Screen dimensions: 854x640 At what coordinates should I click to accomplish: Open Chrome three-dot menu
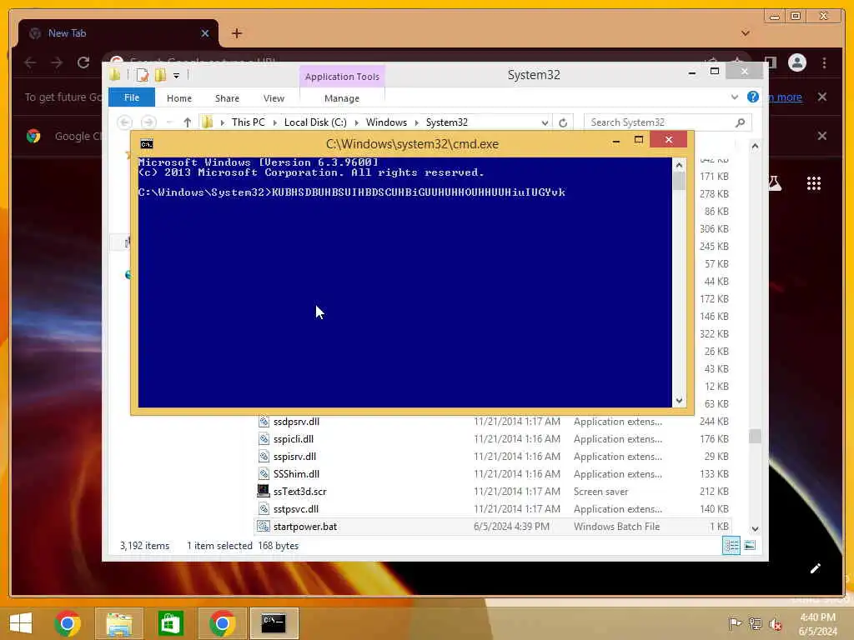pos(825,62)
